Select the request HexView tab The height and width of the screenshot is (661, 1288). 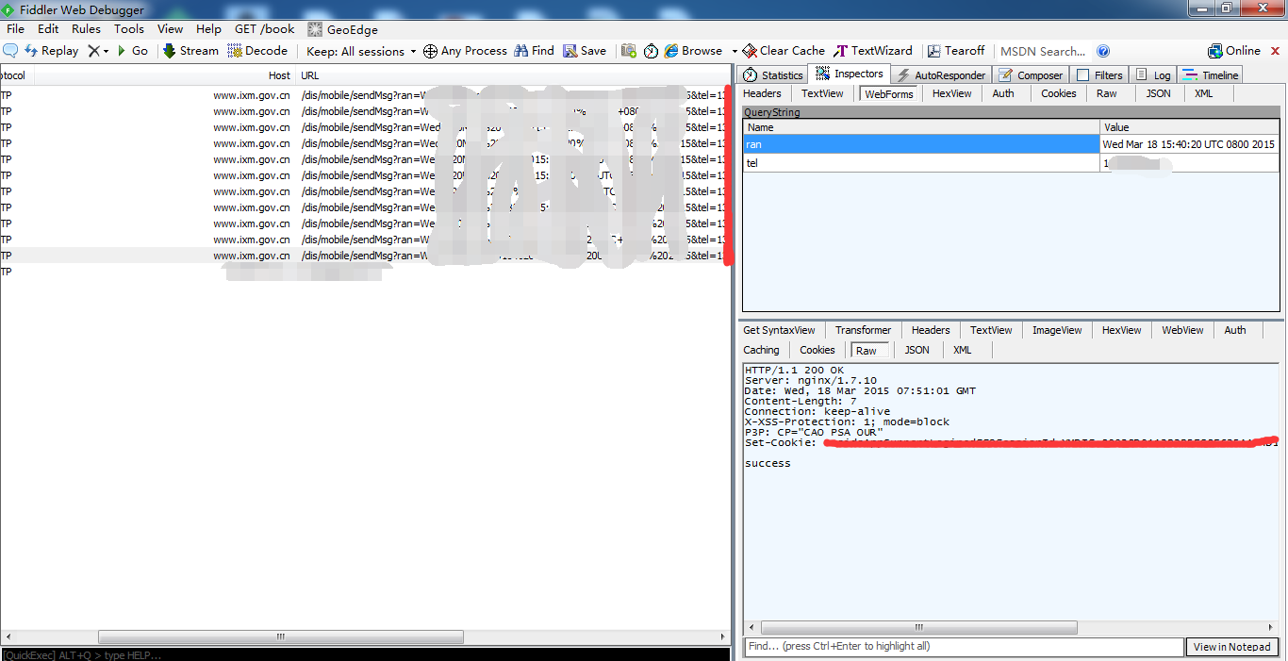[x=951, y=93]
